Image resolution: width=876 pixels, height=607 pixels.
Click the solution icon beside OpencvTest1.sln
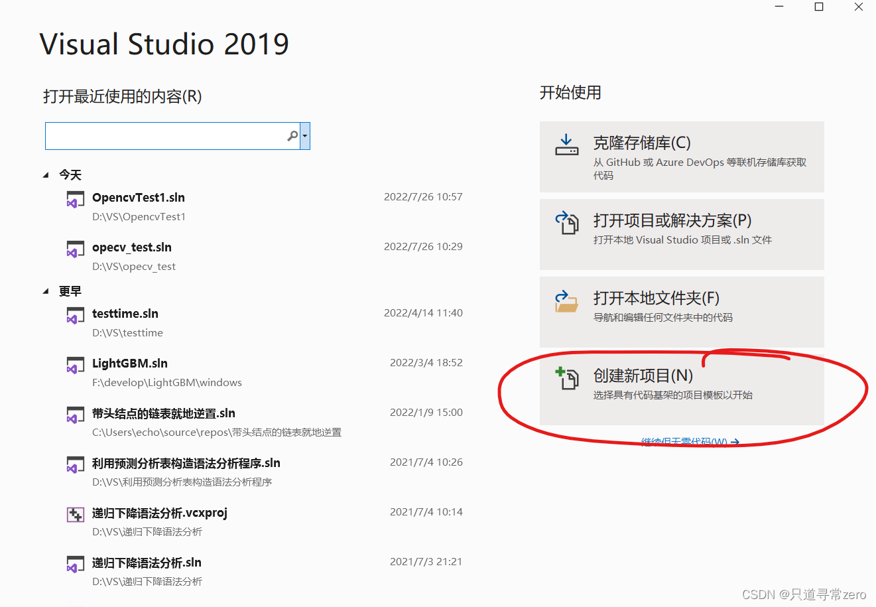[x=75, y=200]
